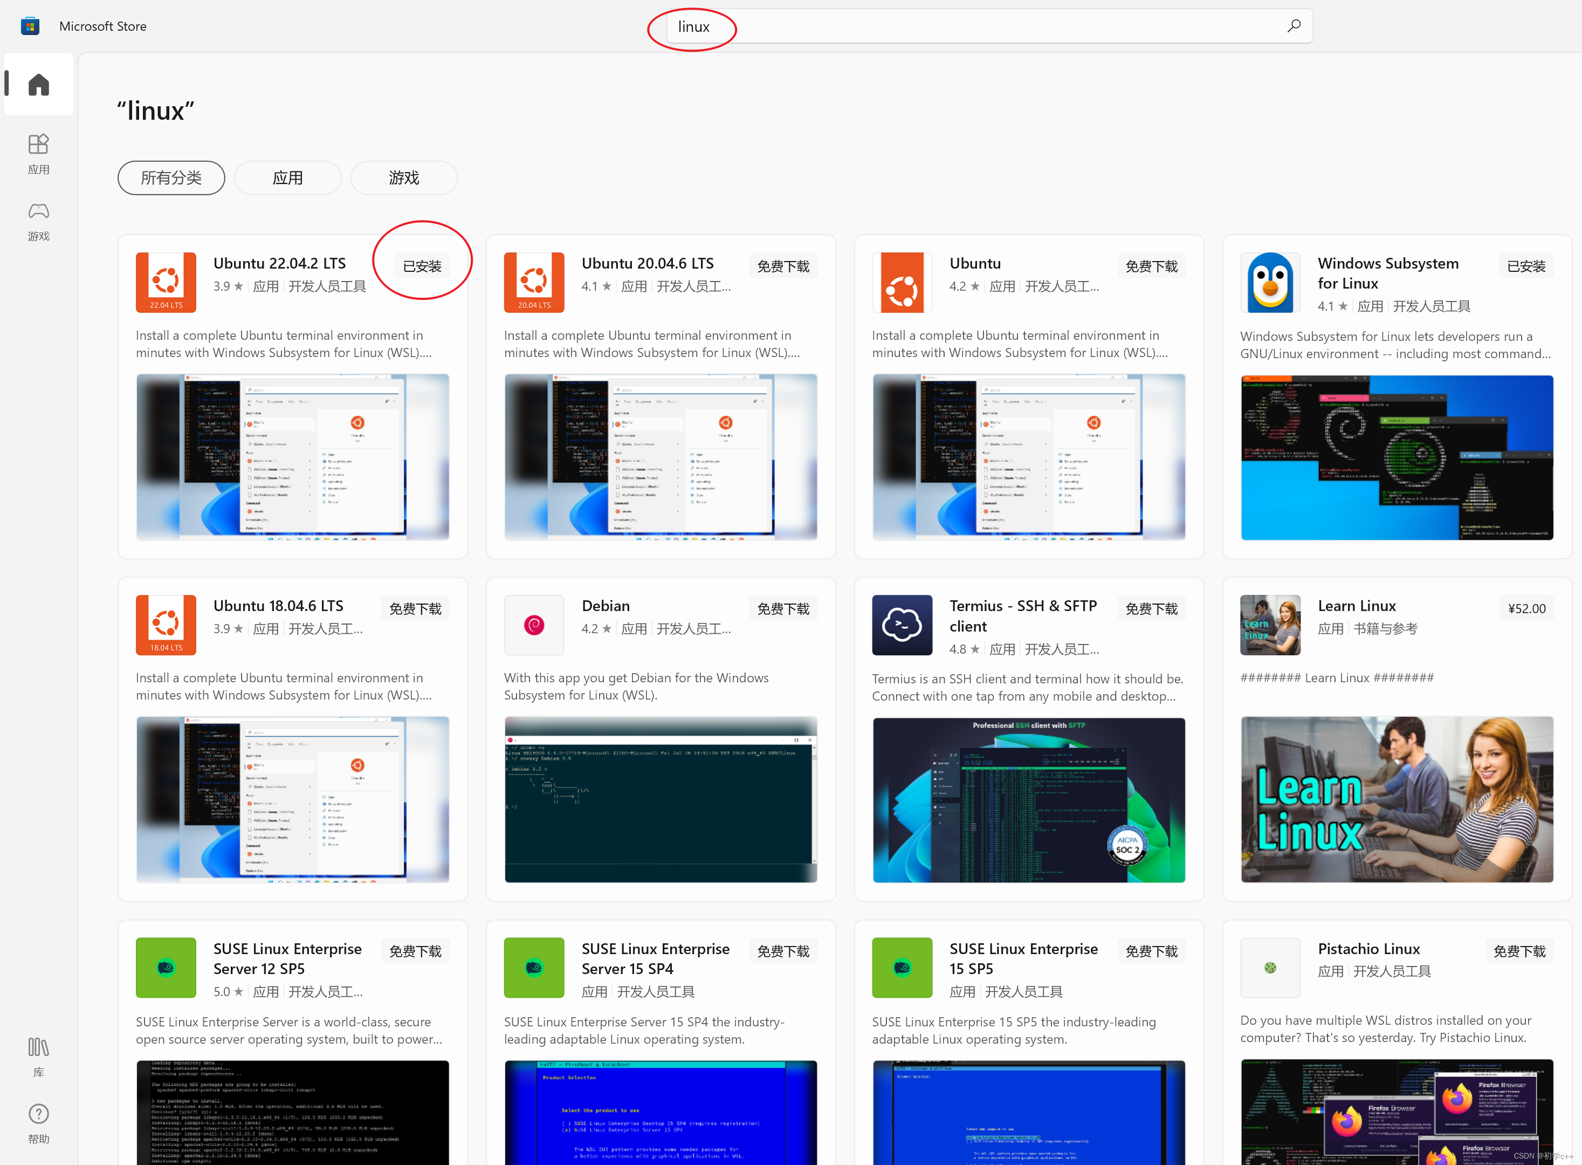This screenshot has width=1582, height=1165.
Task: Click 免费下载 for SUSE Server 12 SP5
Action: (x=415, y=951)
